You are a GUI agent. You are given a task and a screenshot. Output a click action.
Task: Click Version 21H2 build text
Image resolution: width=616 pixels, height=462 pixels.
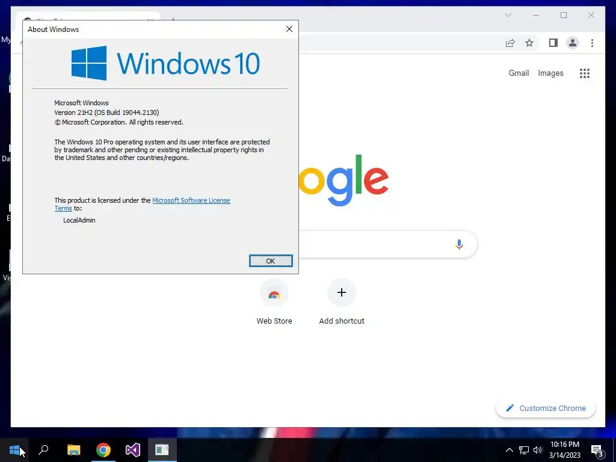pos(106,112)
